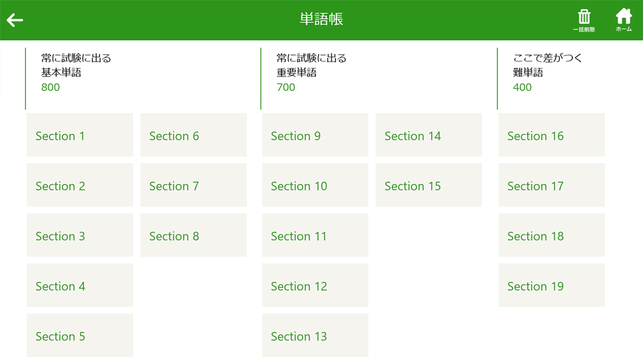Click the back arrow icon

click(x=15, y=20)
